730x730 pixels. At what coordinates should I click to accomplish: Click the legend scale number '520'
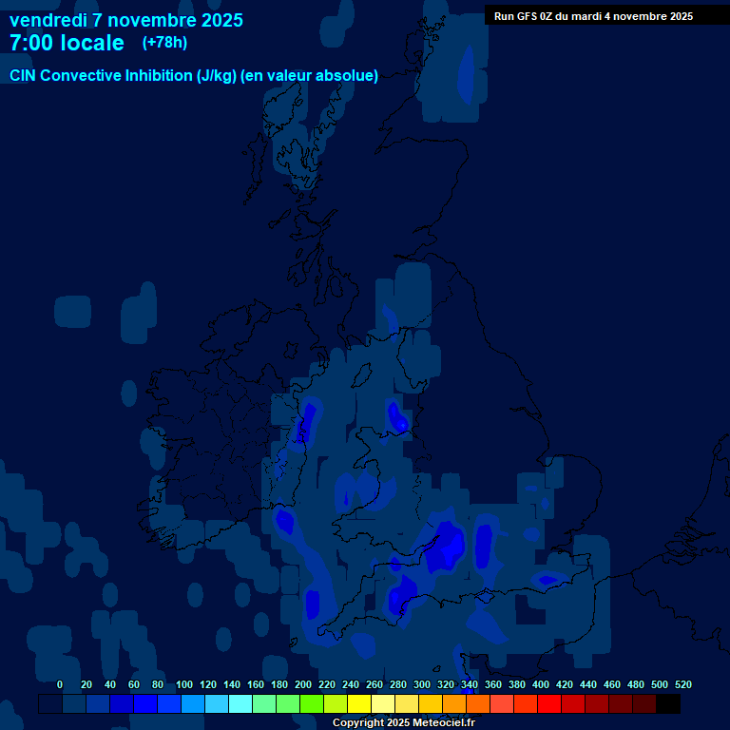683,684
